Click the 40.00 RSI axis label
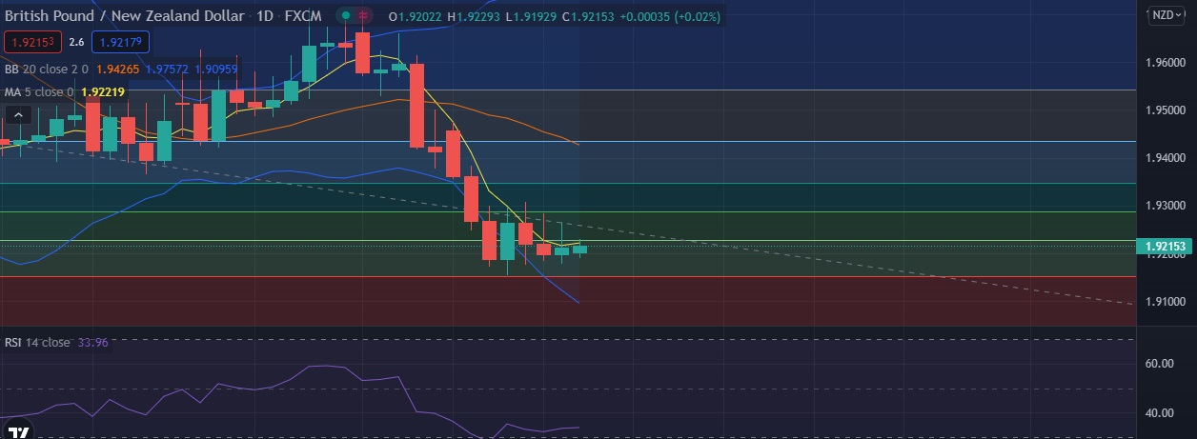The image size is (1197, 439). coord(1158,413)
